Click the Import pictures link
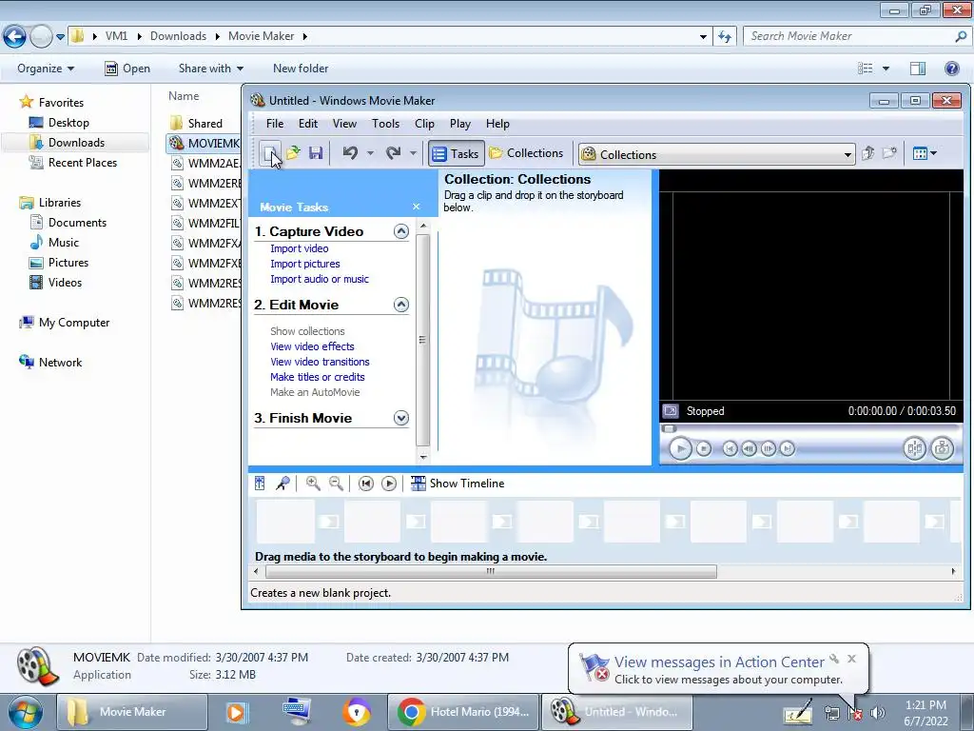 [305, 264]
